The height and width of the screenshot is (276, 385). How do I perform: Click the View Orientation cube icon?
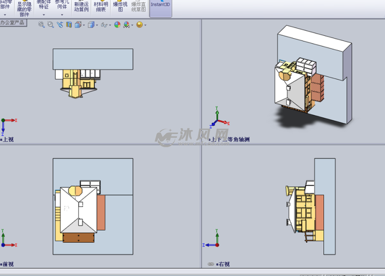point(78,25)
